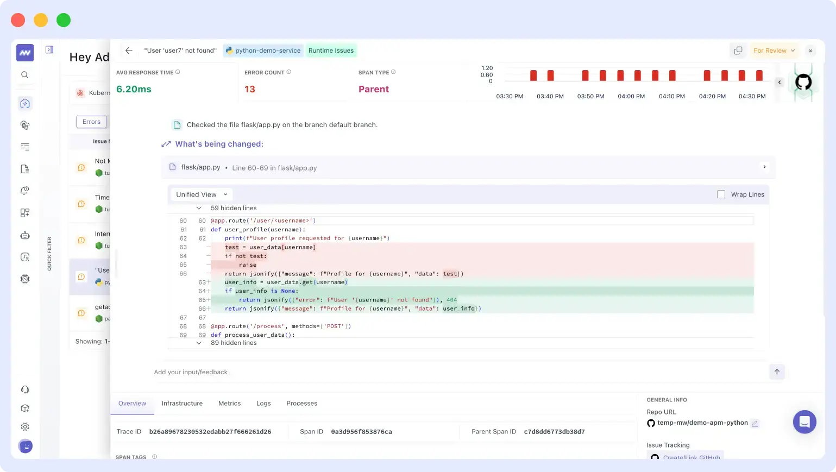Toggle the sidebar panel collapse icon
Image resolution: width=836 pixels, height=472 pixels.
(x=49, y=50)
